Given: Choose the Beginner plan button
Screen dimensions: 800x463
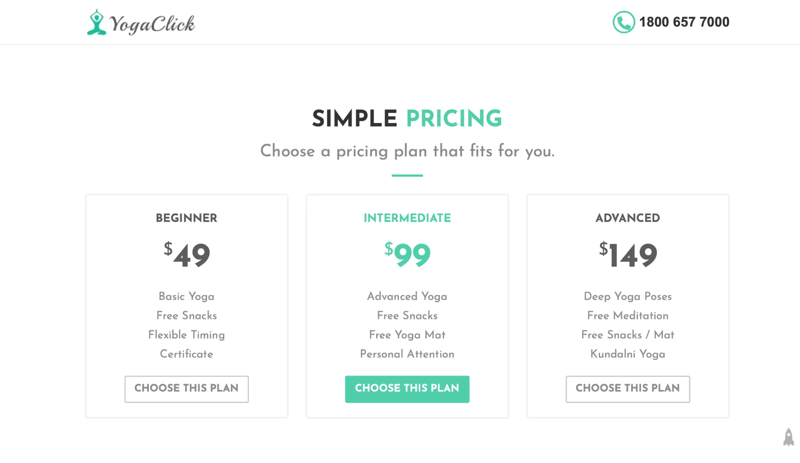Looking at the screenshot, I should 187,389.
